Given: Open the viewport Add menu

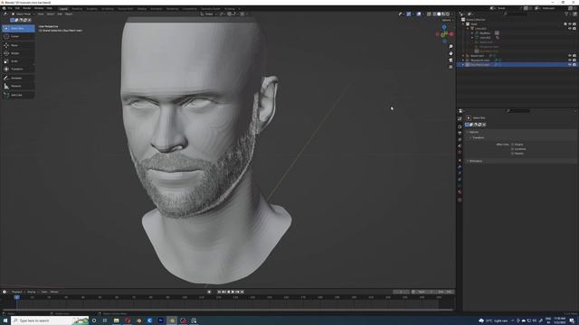Looking at the screenshot, I should (x=60, y=14).
